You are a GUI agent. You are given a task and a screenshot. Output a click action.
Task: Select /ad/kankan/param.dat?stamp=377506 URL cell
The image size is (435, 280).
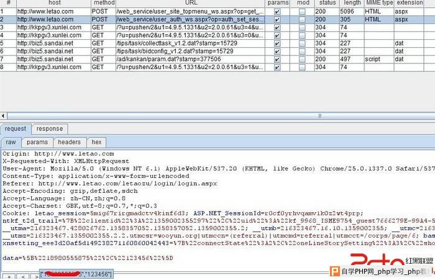[x=190, y=60]
